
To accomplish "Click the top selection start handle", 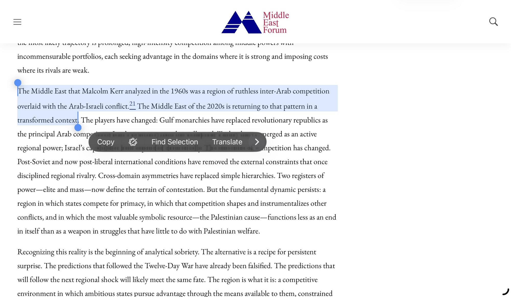I will [x=18, y=83].
